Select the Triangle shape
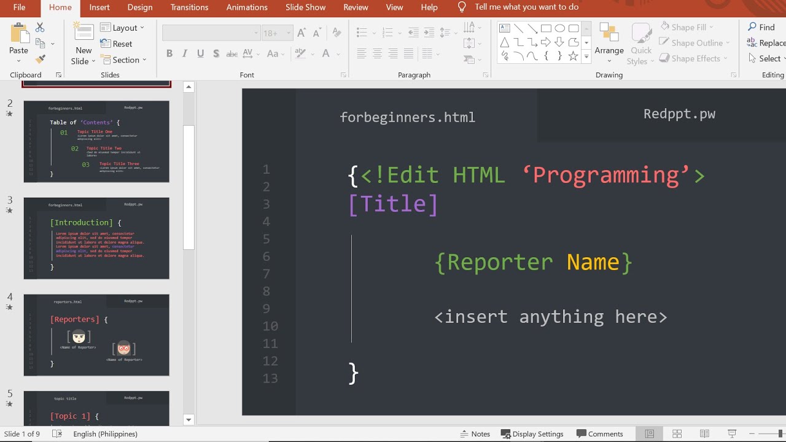The width and height of the screenshot is (786, 442). click(505, 42)
